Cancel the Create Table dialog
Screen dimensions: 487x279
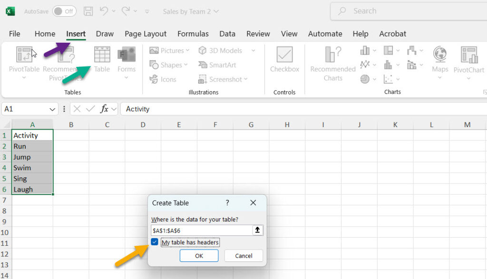click(243, 255)
